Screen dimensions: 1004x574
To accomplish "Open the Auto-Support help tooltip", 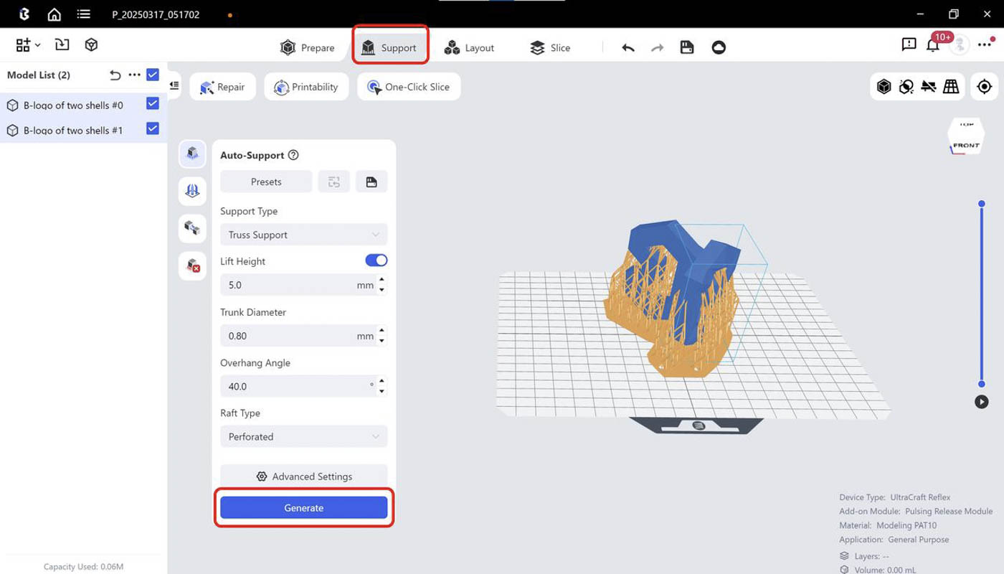I will [x=293, y=155].
